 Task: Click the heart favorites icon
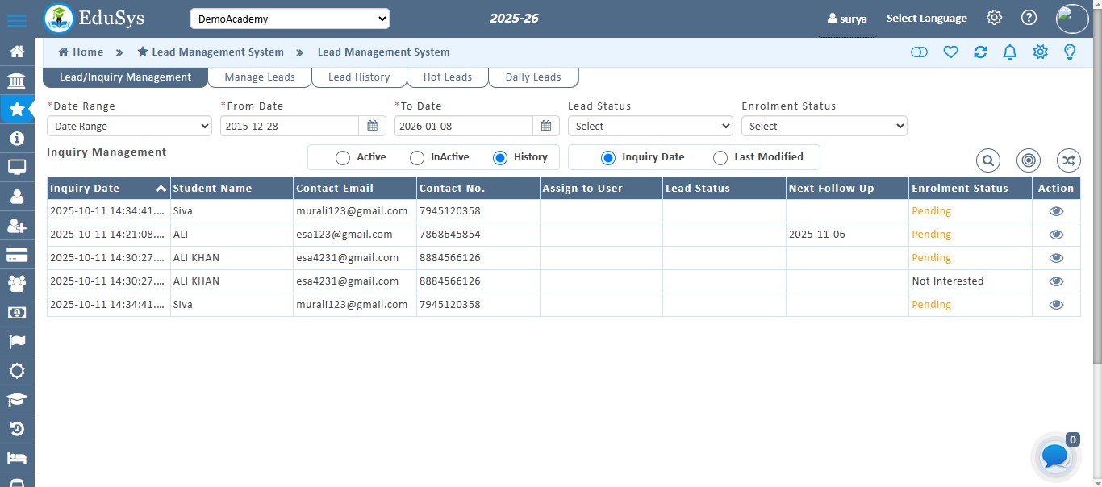point(950,52)
